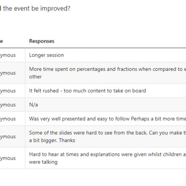Click the Responses column header
This screenshot has width=186, height=186.
coord(42,41)
